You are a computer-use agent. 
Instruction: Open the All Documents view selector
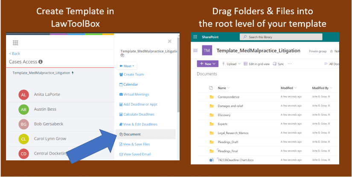[x=332, y=64]
